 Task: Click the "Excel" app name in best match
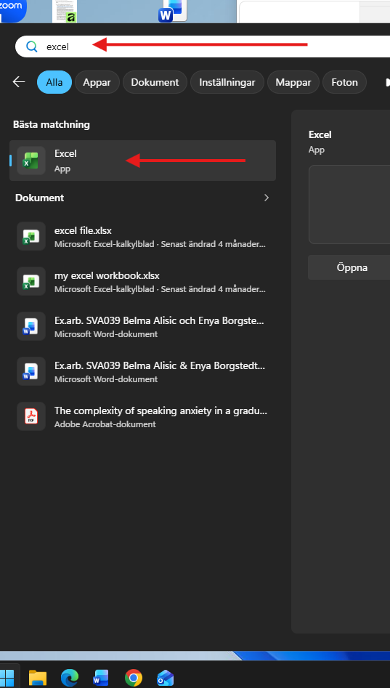(65, 153)
